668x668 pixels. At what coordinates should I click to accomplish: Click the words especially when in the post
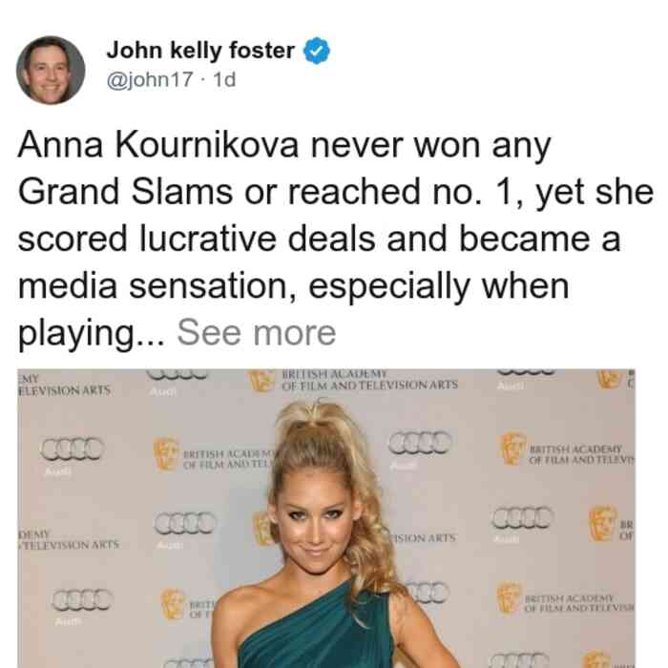[439, 286]
